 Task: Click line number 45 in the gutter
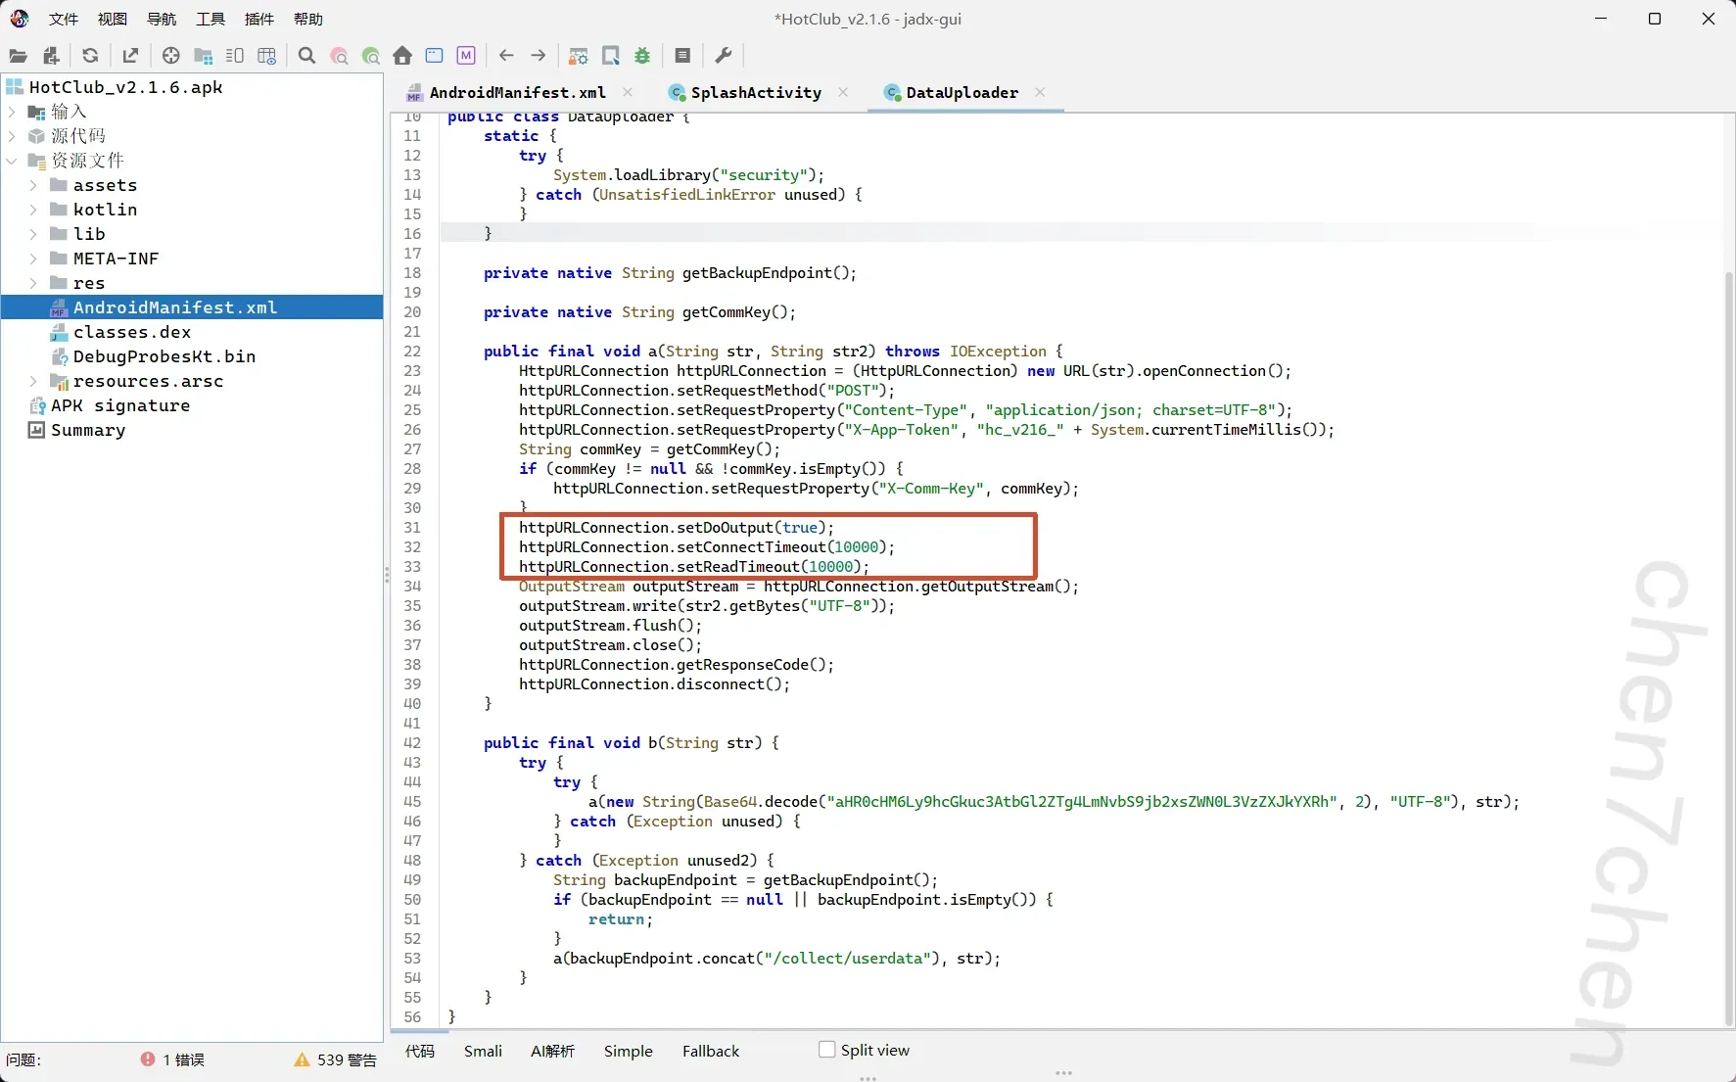(x=412, y=801)
